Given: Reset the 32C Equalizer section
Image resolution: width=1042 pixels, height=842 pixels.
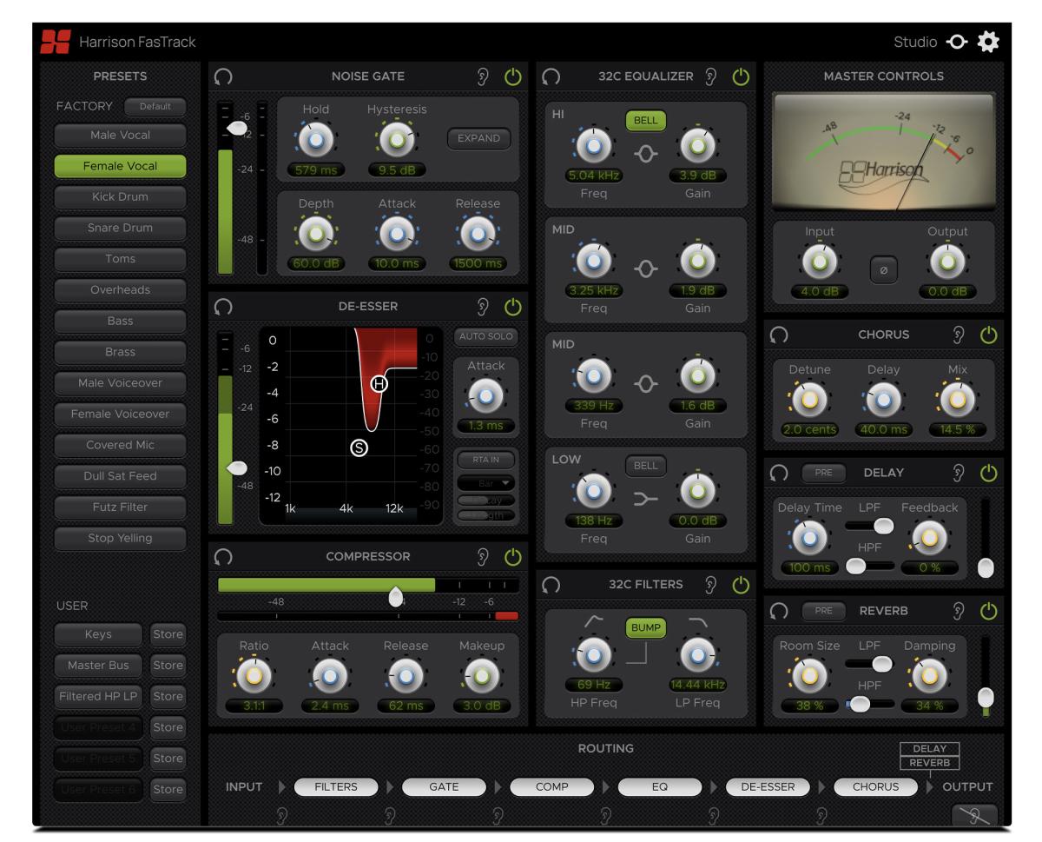Looking at the screenshot, I should coord(551,77).
